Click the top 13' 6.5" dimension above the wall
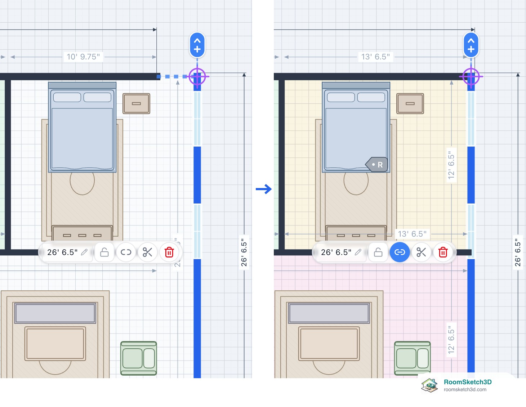This screenshot has height=407, width=526. (375, 57)
